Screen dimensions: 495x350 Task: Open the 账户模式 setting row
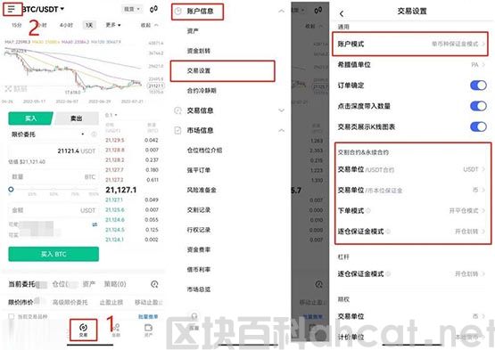point(410,44)
